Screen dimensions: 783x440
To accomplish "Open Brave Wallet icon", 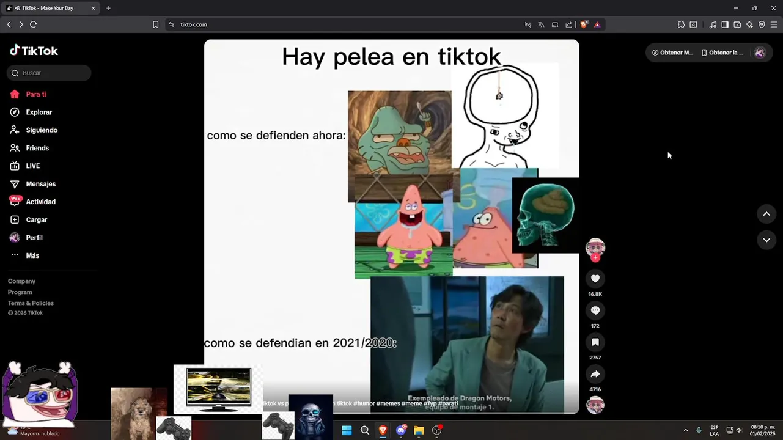I will click(737, 24).
